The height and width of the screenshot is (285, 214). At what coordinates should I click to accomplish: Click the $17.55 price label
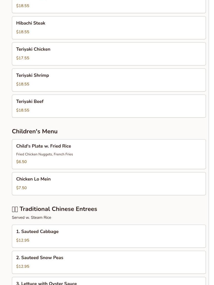tap(23, 58)
